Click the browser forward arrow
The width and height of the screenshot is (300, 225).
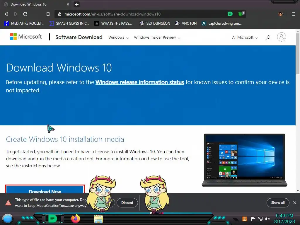[x=16, y=14]
